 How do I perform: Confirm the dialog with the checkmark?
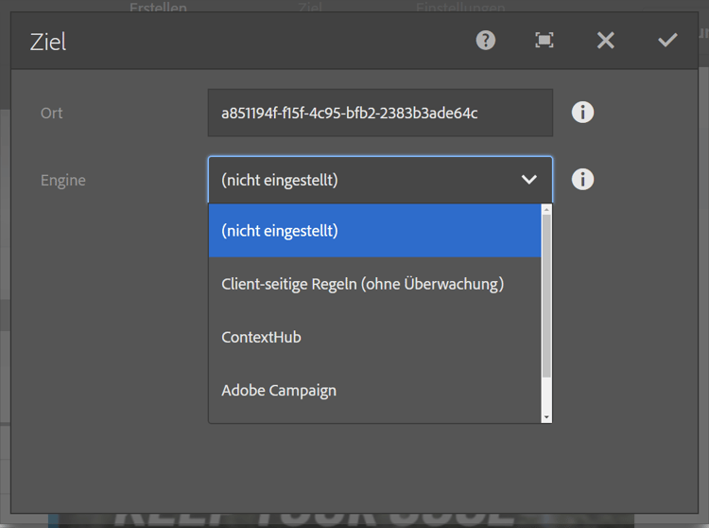click(667, 41)
